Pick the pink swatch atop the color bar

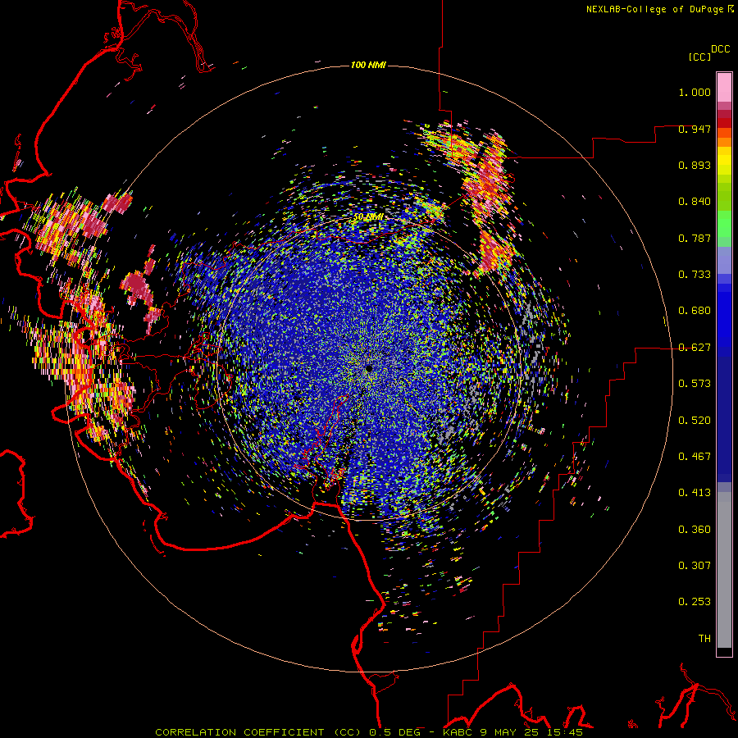tap(724, 88)
